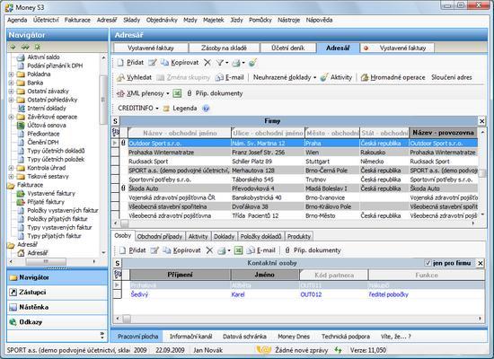The height and width of the screenshot is (359, 494).
Task: Click the Odkazy panel button
Action: (57, 322)
